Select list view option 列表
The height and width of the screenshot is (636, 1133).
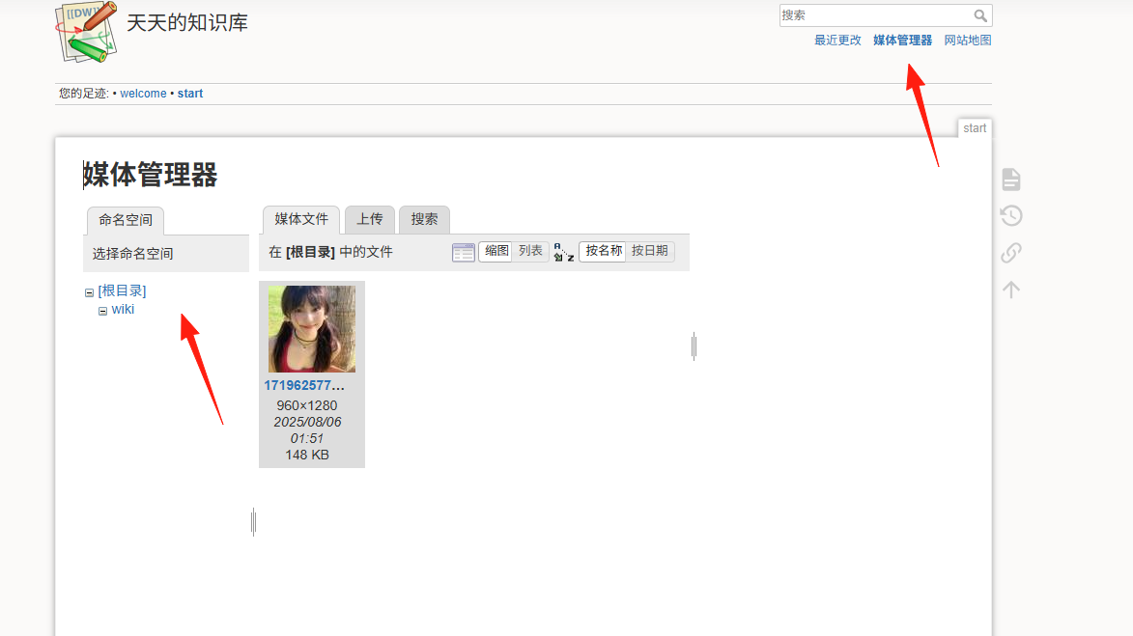(x=530, y=251)
